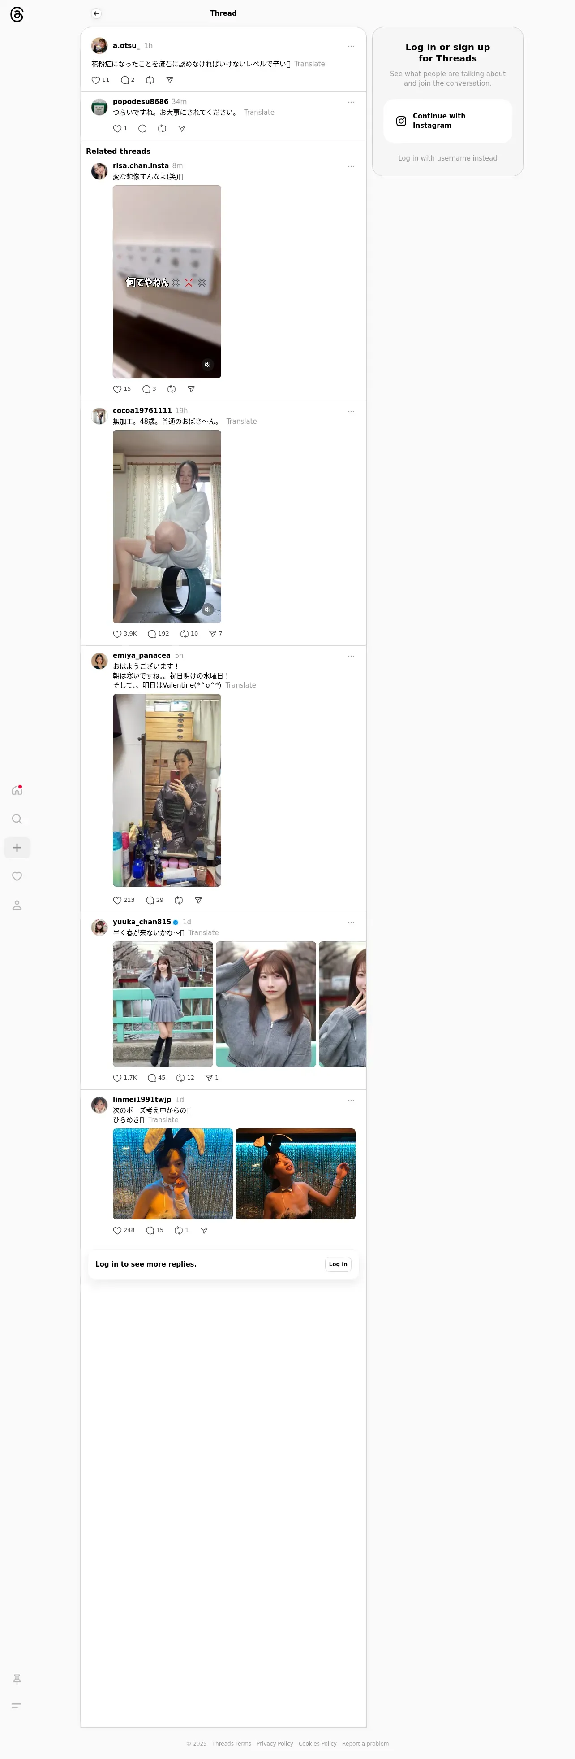The height and width of the screenshot is (1759, 575).
Task: Open more options on emiya_panacea's thread
Action: point(351,656)
